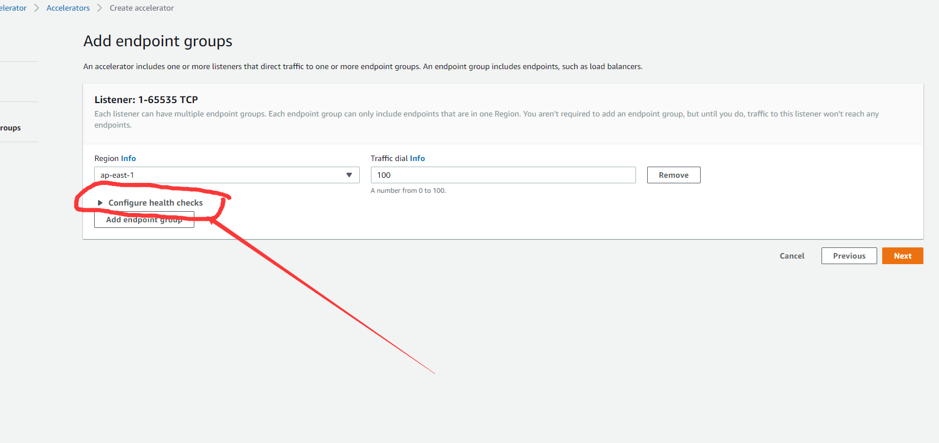Go back with the Previous button
The height and width of the screenshot is (443, 939).
(849, 256)
